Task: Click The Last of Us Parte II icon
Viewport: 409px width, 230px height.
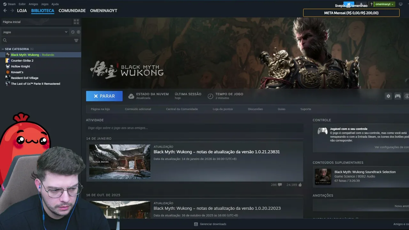Action: (x=8, y=83)
